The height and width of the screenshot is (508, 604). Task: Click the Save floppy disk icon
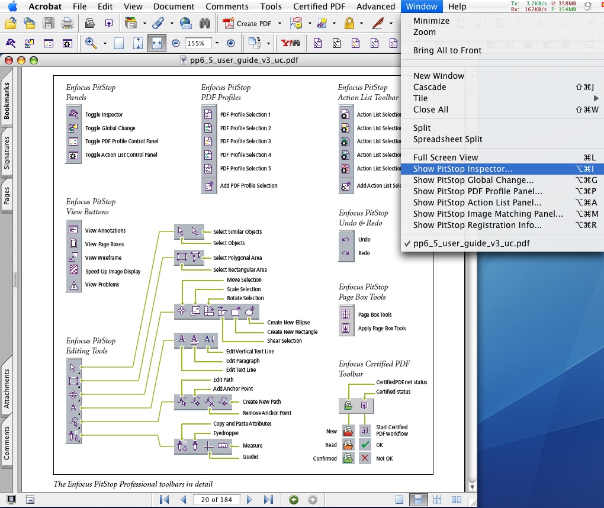coord(49,24)
